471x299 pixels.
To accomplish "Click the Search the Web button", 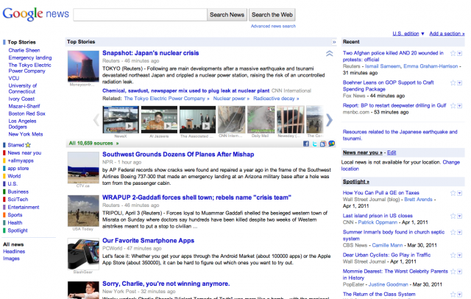I will [x=272, y=15].
